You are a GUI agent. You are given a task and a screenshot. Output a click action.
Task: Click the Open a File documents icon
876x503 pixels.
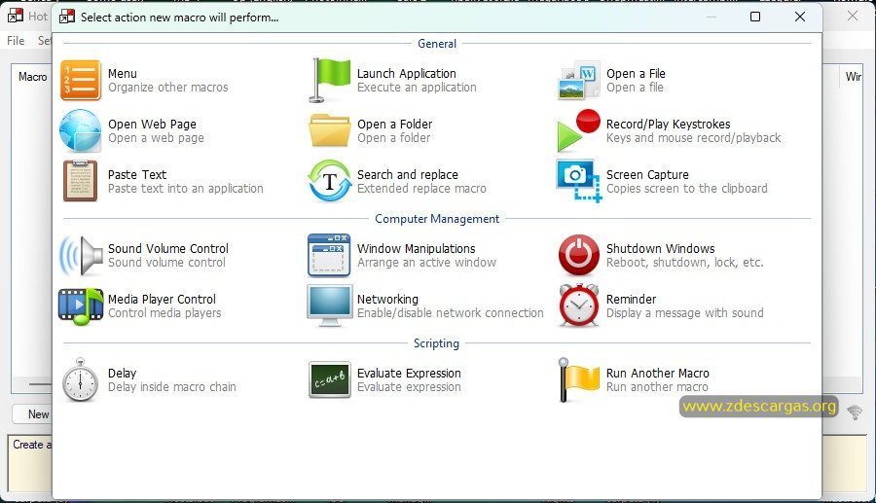pos(579,81)
